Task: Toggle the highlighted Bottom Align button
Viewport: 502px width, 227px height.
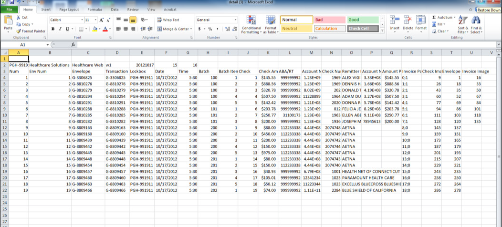Action: tap(133, 20)
